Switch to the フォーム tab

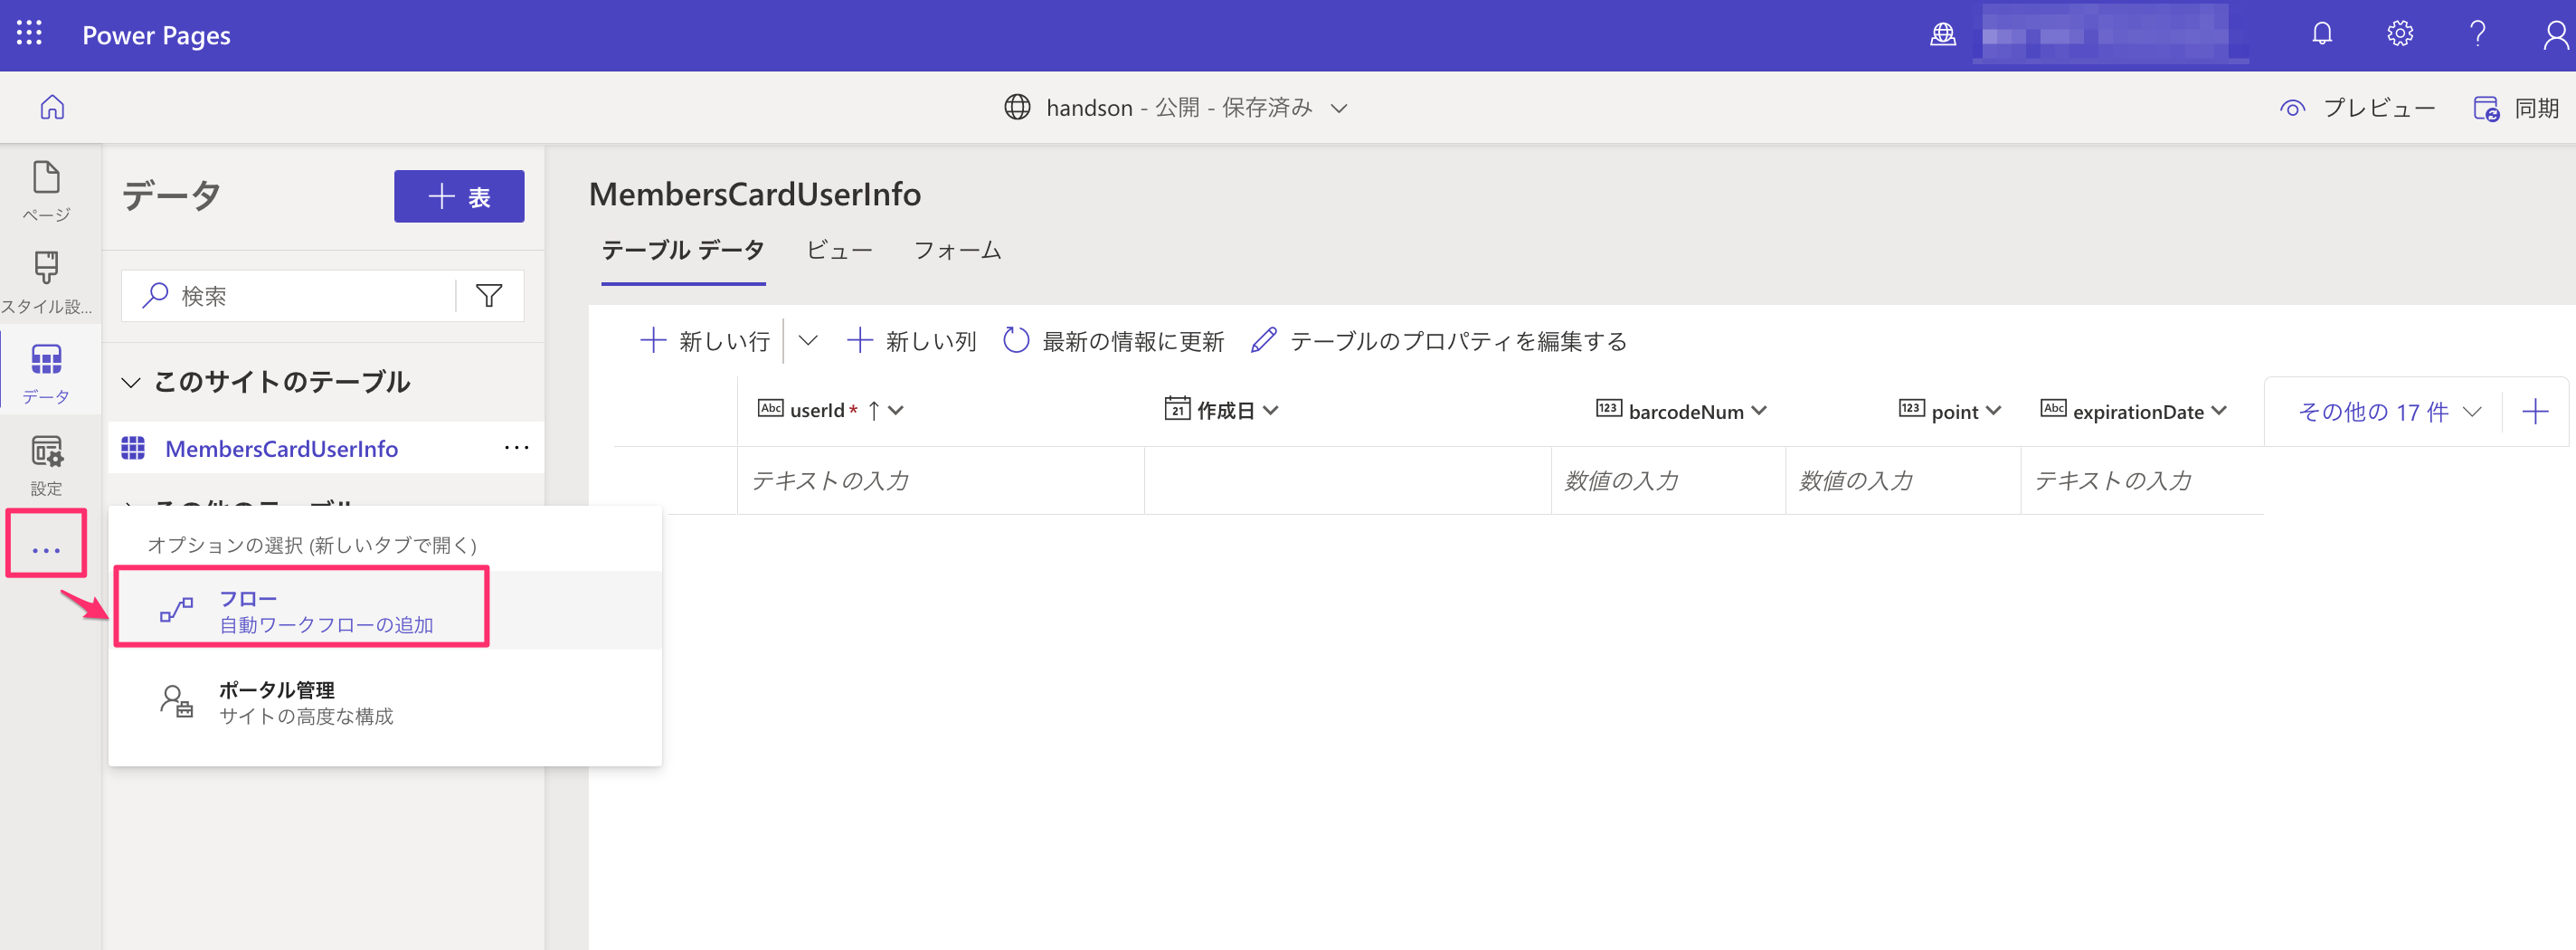coord(957,250)
